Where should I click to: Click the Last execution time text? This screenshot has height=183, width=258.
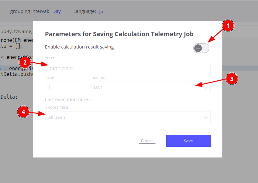(68, 100)
